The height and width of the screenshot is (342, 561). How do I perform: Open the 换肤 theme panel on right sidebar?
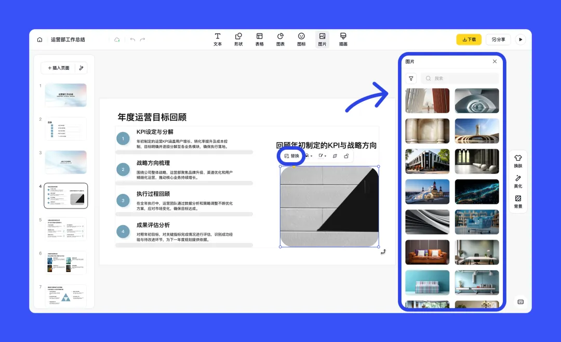518,161
